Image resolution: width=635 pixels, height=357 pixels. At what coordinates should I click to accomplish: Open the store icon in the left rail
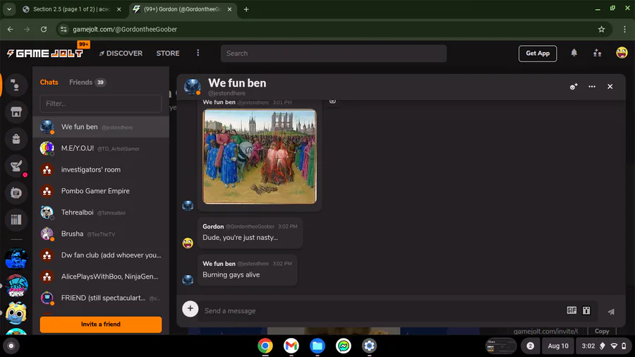16,112
